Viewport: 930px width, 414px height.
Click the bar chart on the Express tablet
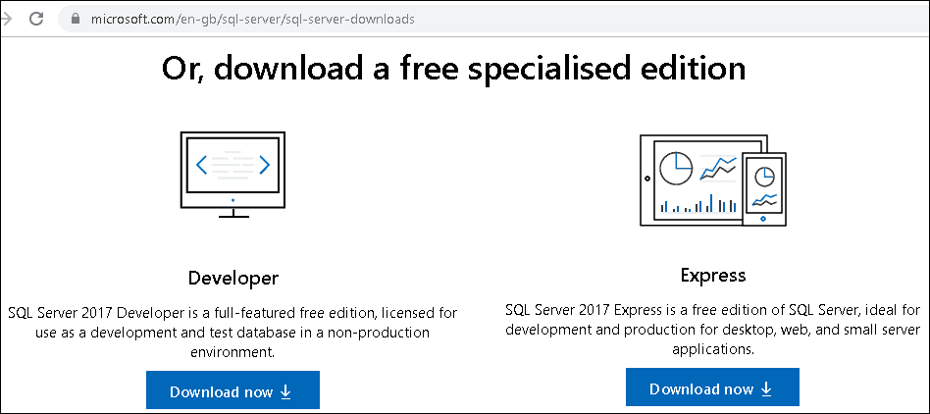tap(700, 204)
